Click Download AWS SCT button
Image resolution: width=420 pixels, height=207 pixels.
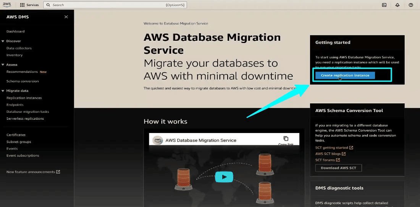coord(339,168)
